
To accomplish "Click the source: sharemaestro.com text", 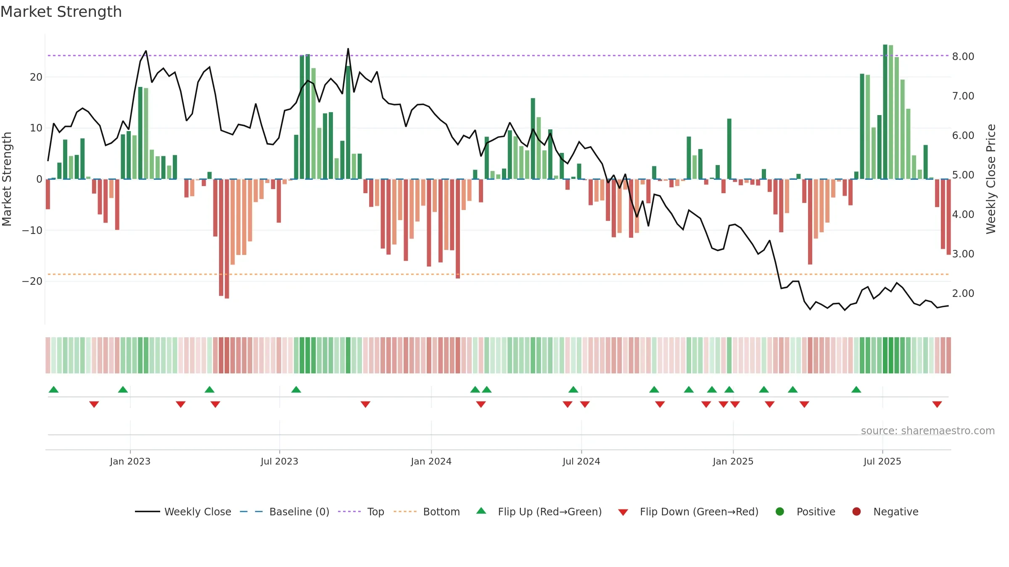I will point(928,430).
